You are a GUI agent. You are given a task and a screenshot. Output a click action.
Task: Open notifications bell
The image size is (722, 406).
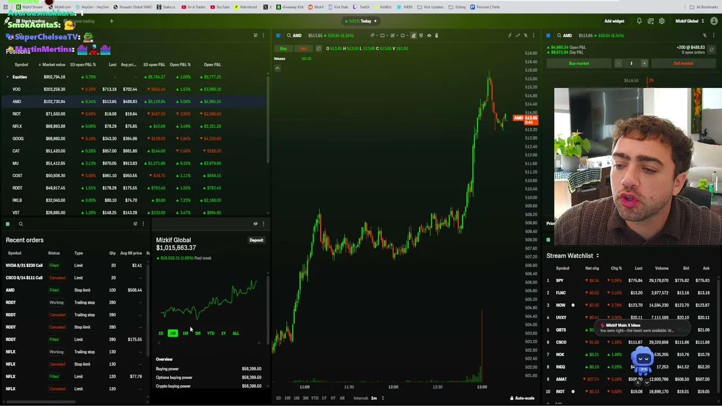tap(639, 21)
